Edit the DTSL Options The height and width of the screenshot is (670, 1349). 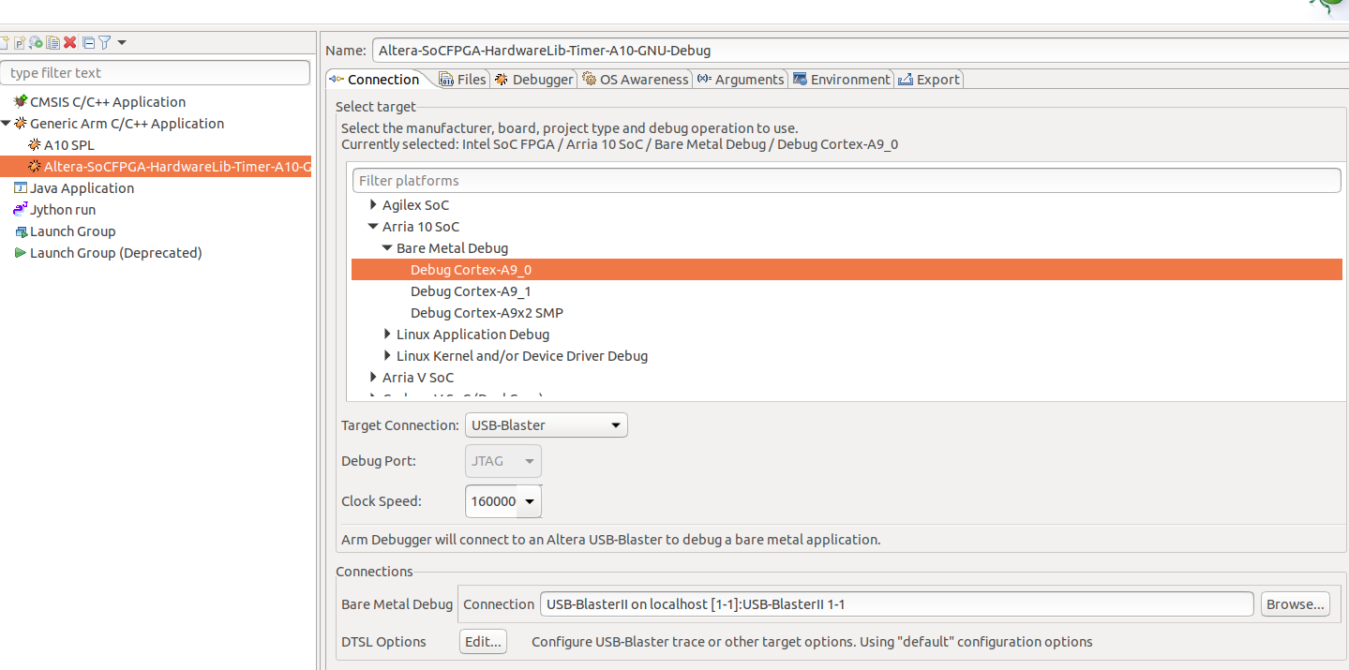482,641
